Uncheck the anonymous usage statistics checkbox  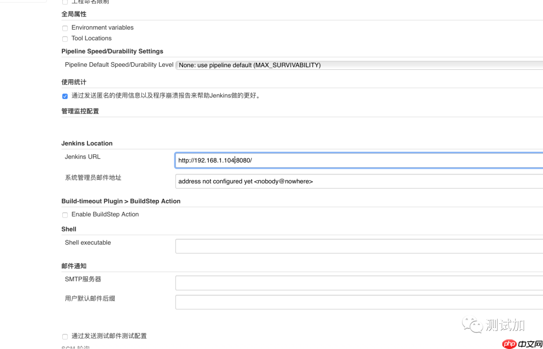tap(65, 96)
